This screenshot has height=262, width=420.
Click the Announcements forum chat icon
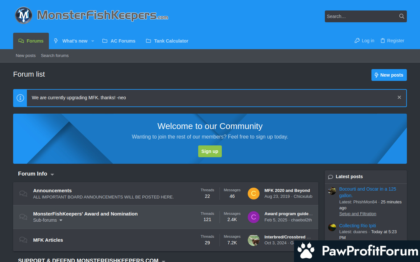[x=23, y=194]
